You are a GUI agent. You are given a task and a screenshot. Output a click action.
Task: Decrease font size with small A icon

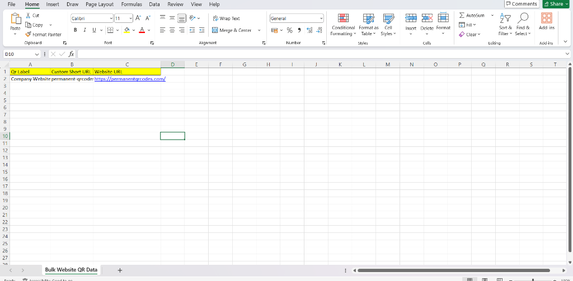(x=148, y=18)
